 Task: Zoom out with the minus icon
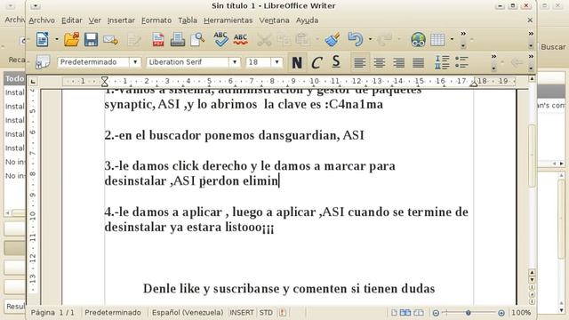click(436, 313)
